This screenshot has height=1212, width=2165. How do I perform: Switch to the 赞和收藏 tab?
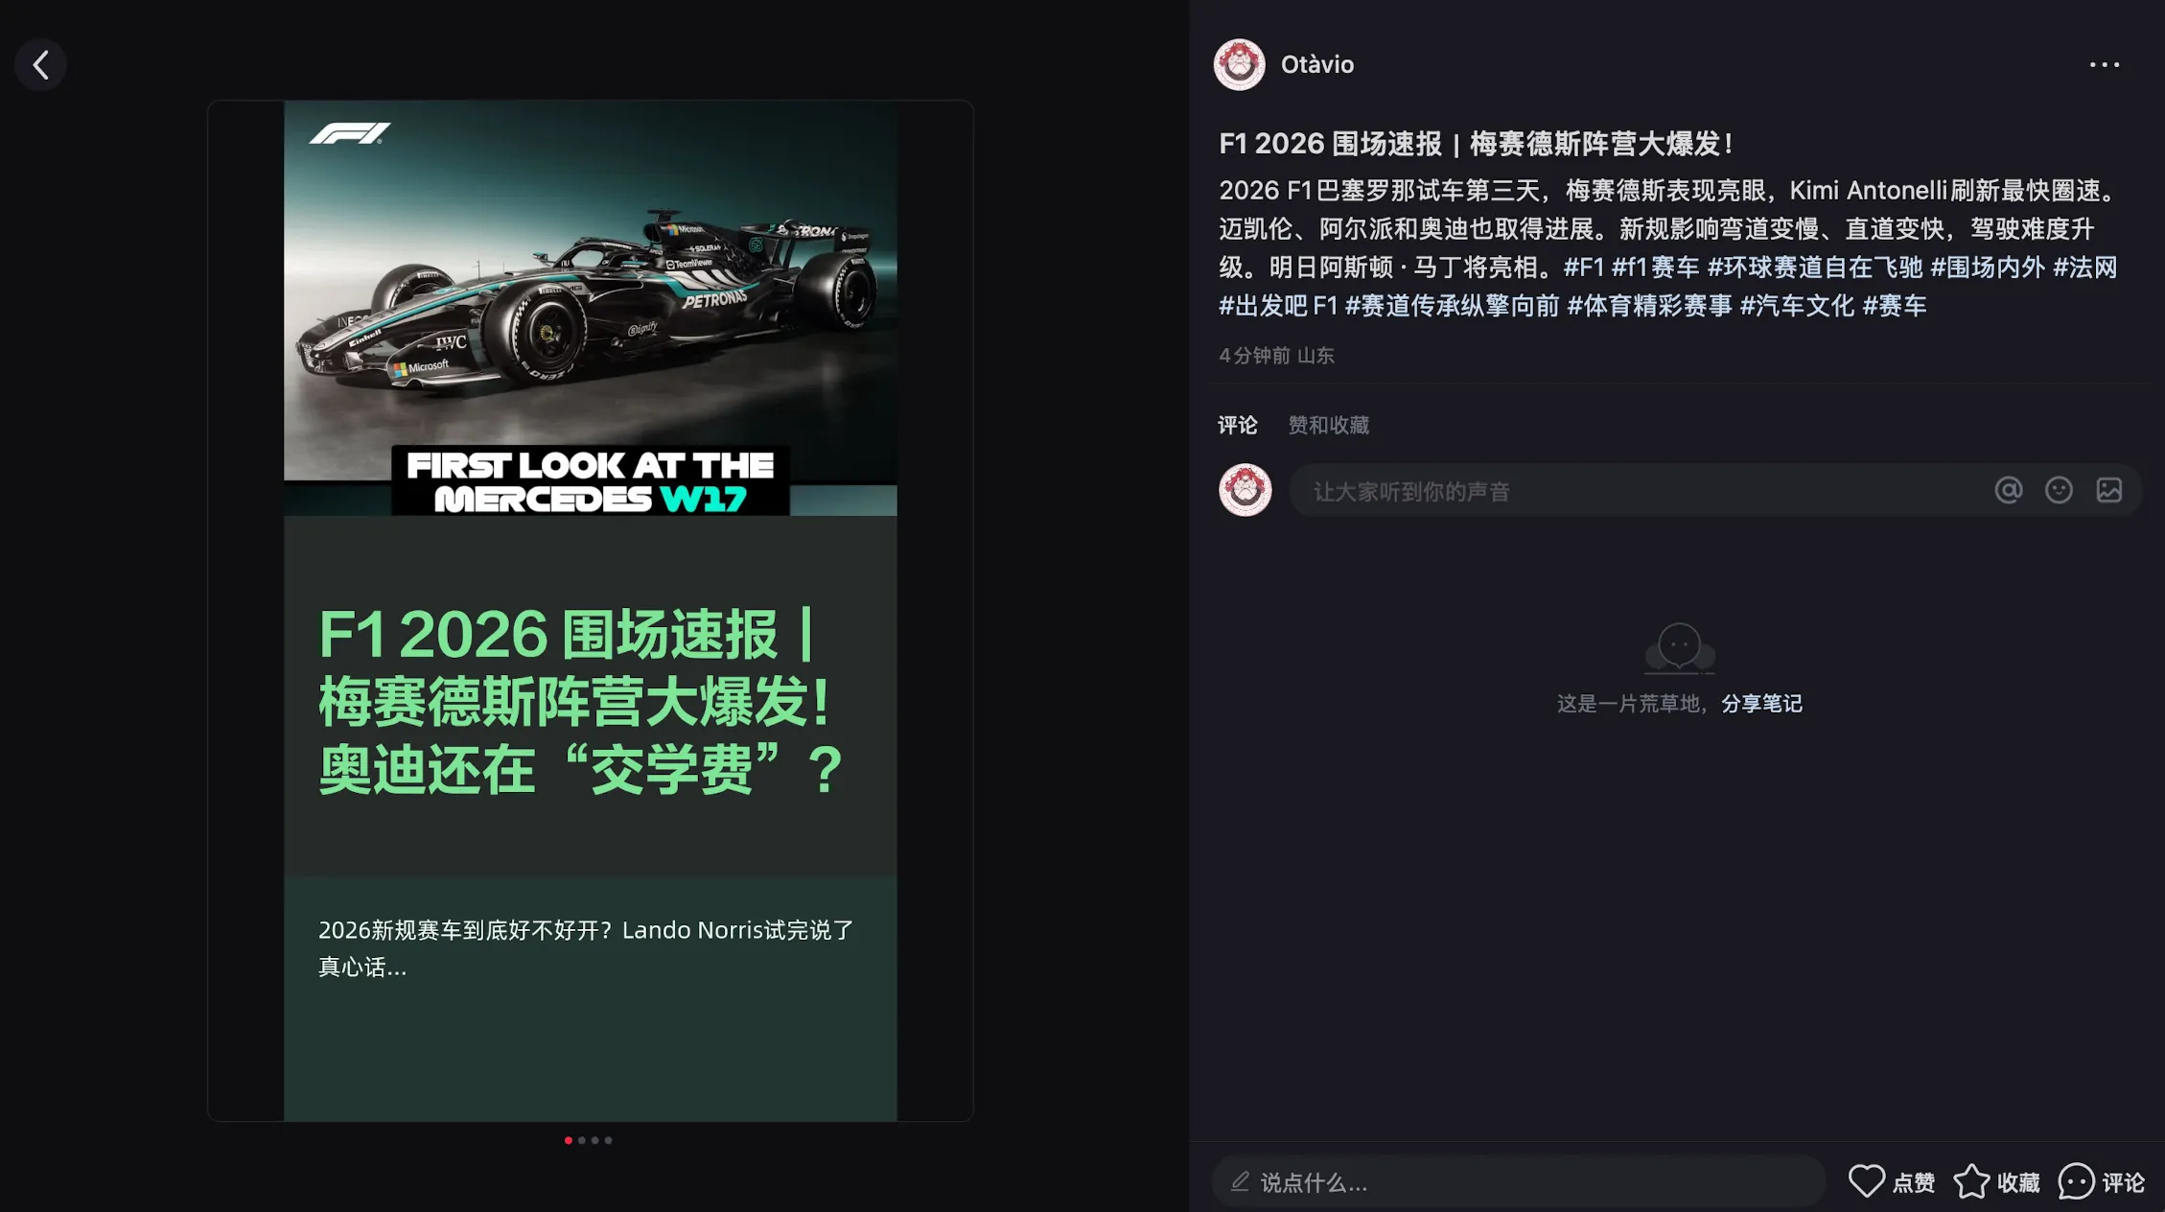coord(1328,425)
